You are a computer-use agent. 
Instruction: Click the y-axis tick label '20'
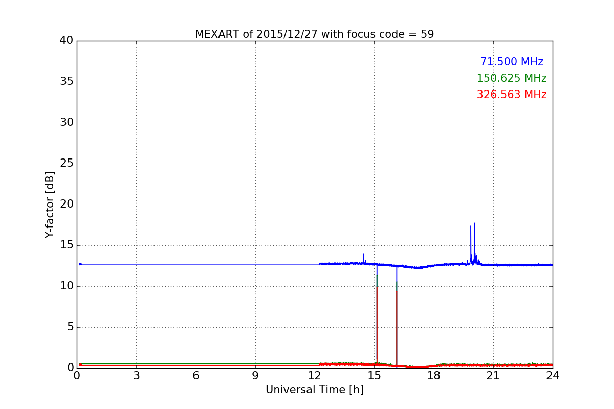tap(67, 204)
